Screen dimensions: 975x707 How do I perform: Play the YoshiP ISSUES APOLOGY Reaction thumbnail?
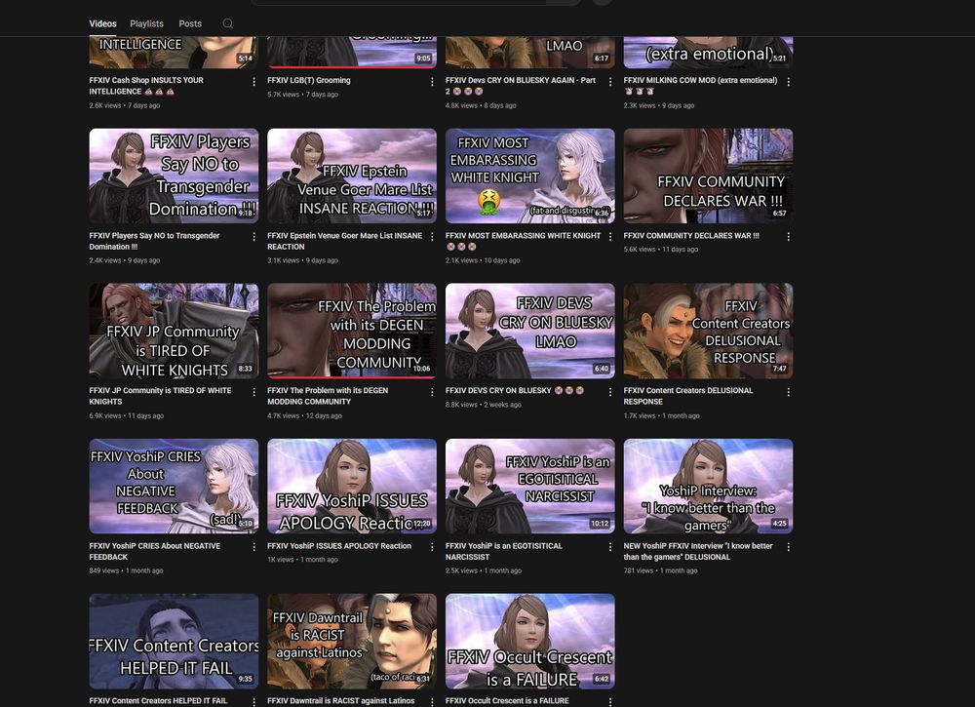[352, 487]
